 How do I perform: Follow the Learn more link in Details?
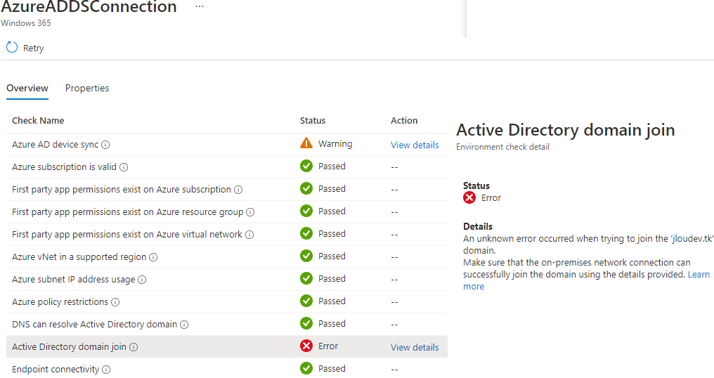tap(699, 274)
